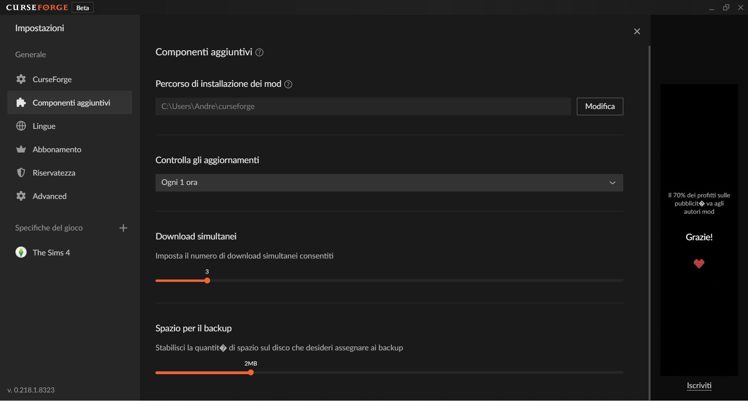748x401 pixels.
Task: Click the Riservatezza shield icon
Action: (21, 173)
